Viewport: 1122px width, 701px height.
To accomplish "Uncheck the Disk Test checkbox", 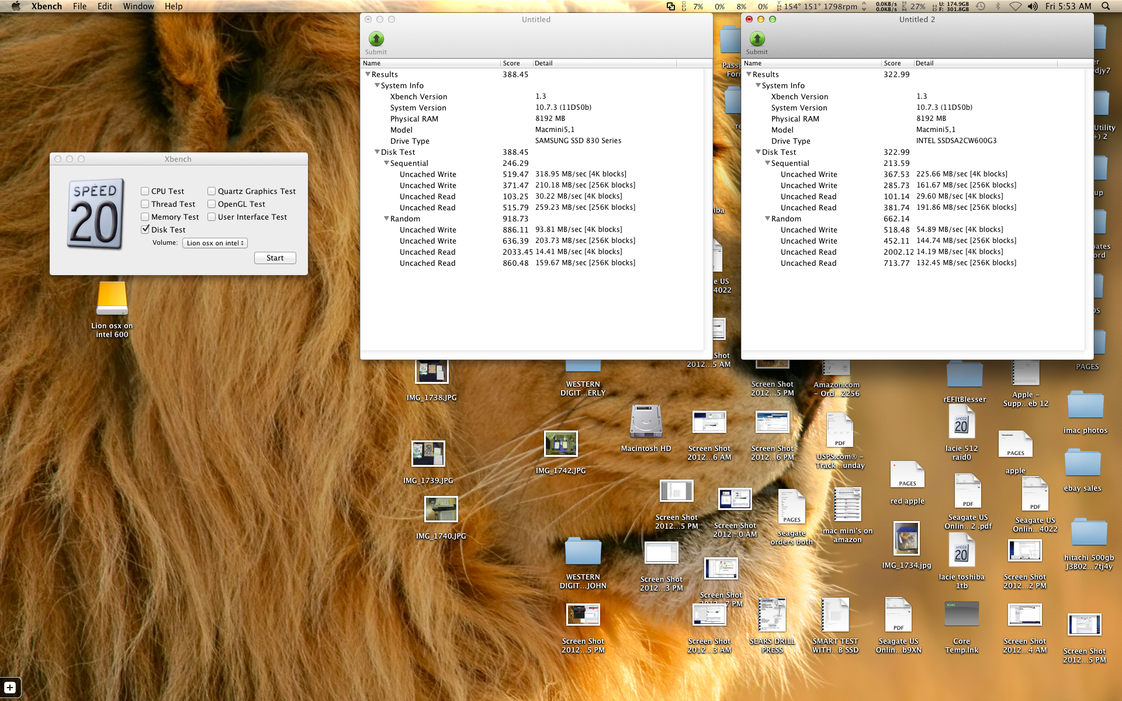I will pyautogui.click(x=145, y=230).
